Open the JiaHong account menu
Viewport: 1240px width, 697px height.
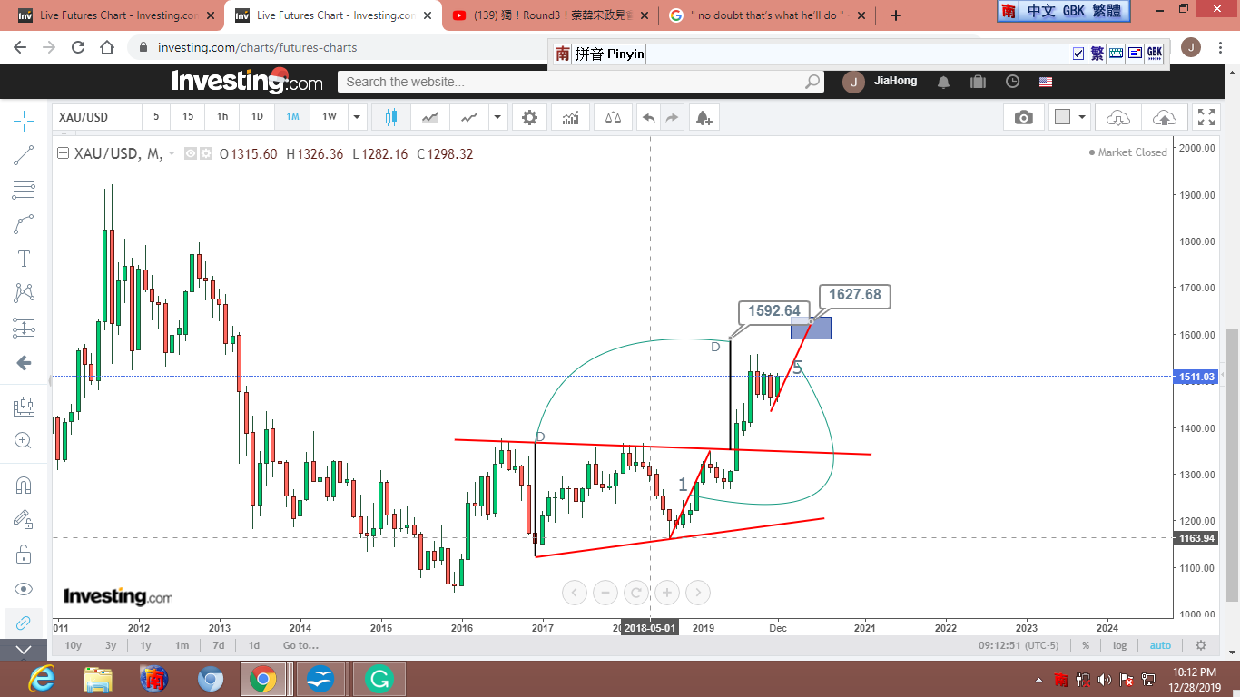click(881, 82)
